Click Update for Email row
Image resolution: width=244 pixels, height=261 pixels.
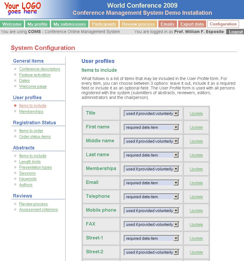196,183
